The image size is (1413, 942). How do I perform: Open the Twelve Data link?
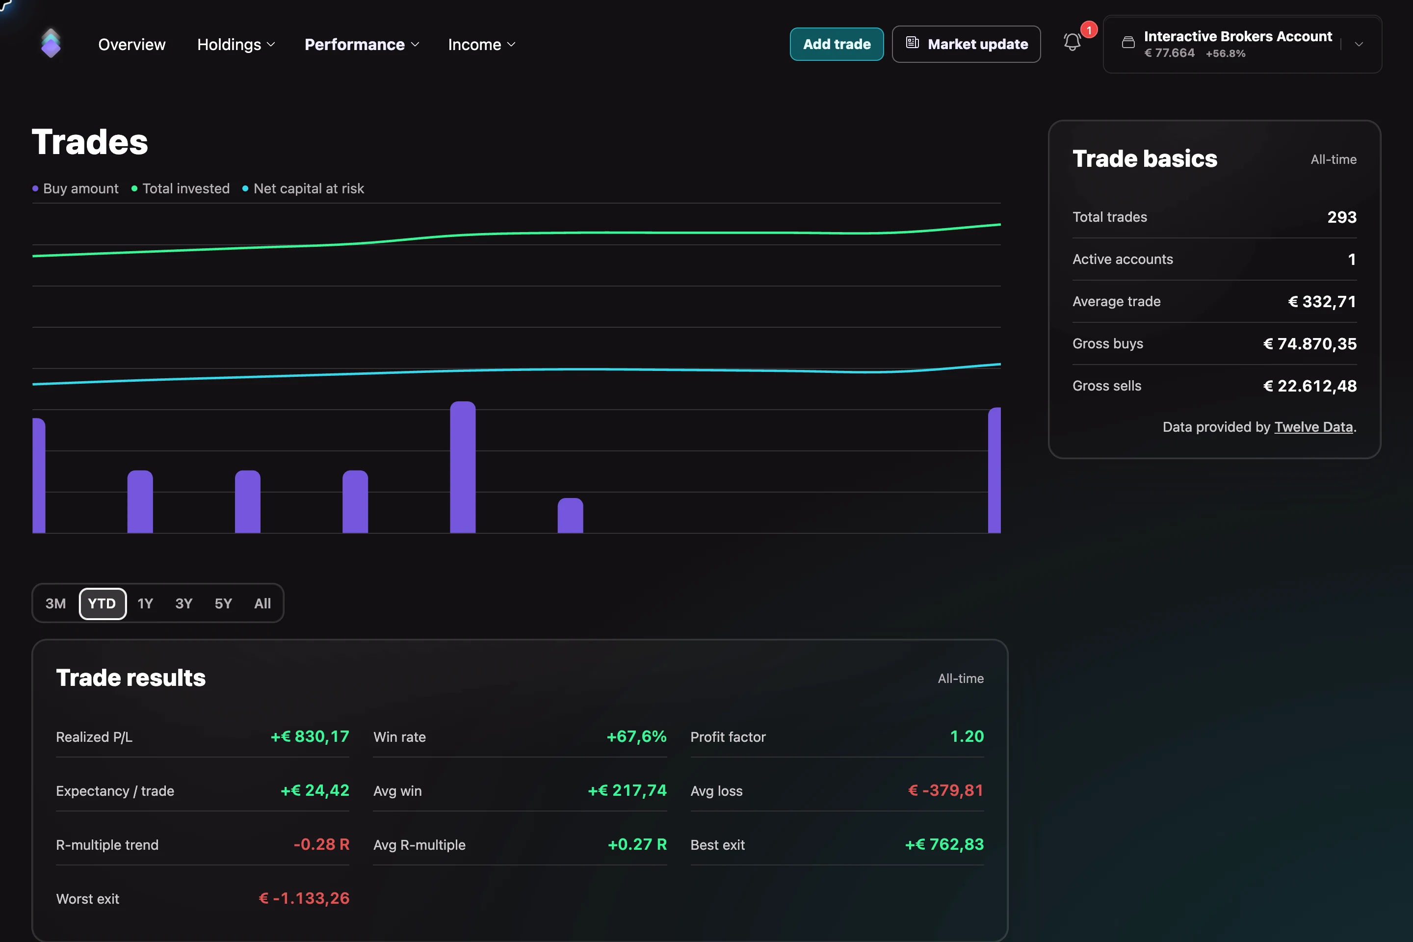(x=1313, y=426)
